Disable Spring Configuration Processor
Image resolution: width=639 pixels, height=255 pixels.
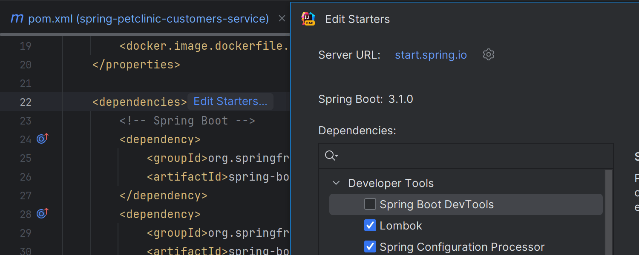coord(370,246)
